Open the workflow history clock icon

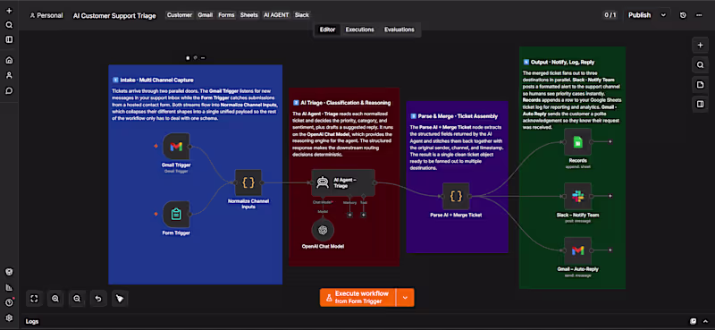pyautogui.click(x=683, y=15)
